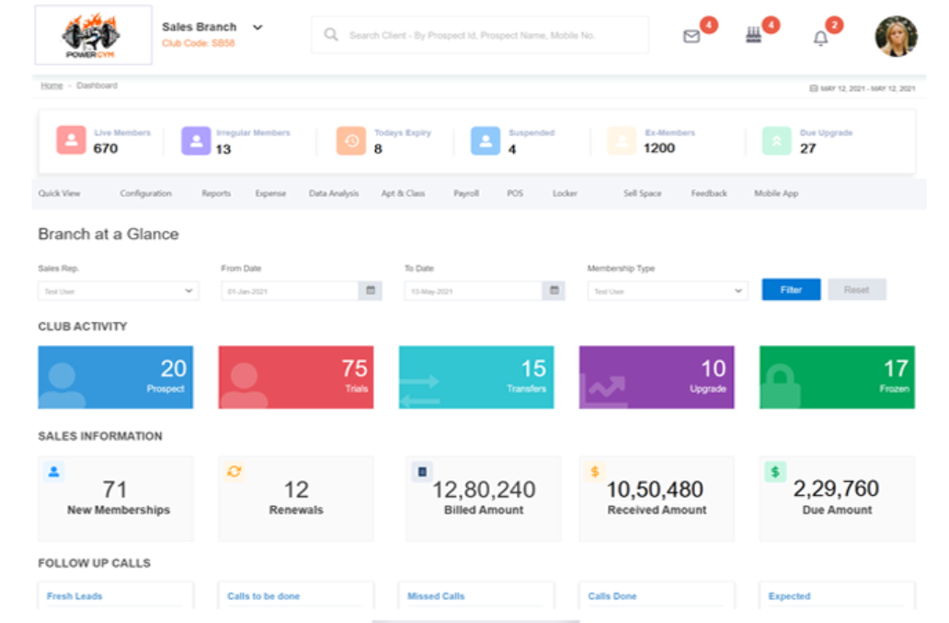Open the Sales Branch selector chevron

point(258,27)
